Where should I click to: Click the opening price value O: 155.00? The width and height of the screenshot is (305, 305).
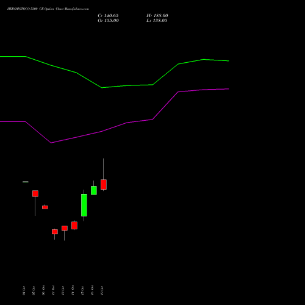click(x=108, y=21)
